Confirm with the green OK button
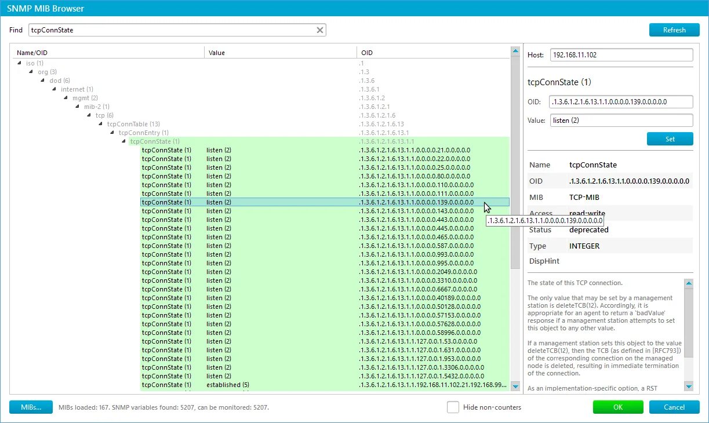This screenshot has height=423, width=709. tap(618, 407)
